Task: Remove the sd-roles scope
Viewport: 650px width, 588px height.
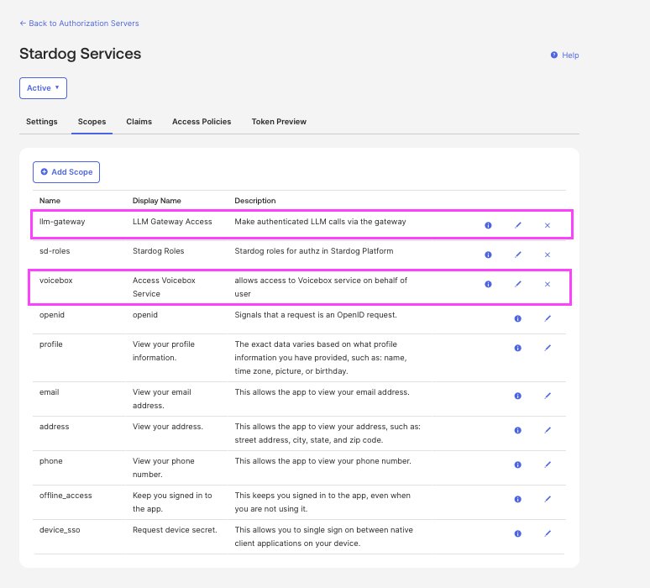Action: 548,255
